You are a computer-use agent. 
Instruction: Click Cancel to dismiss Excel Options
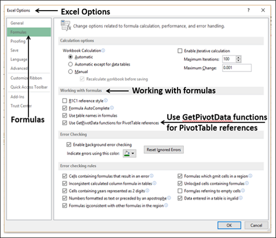point(257,225)
